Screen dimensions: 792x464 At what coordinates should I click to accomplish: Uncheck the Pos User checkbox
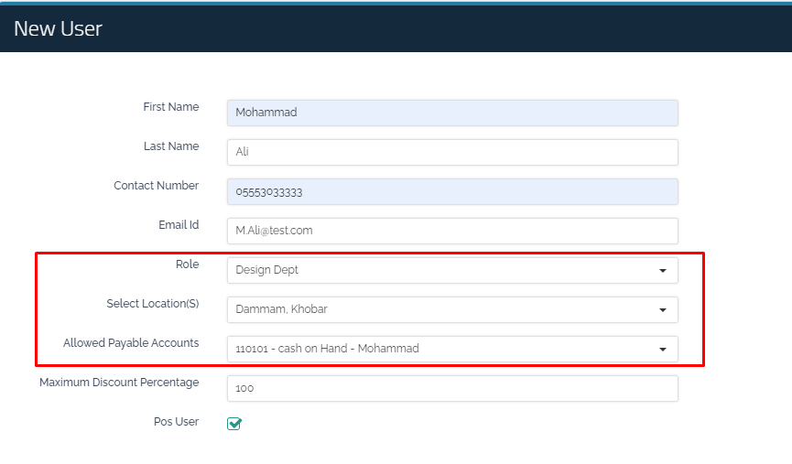click(x=233, y=423)
